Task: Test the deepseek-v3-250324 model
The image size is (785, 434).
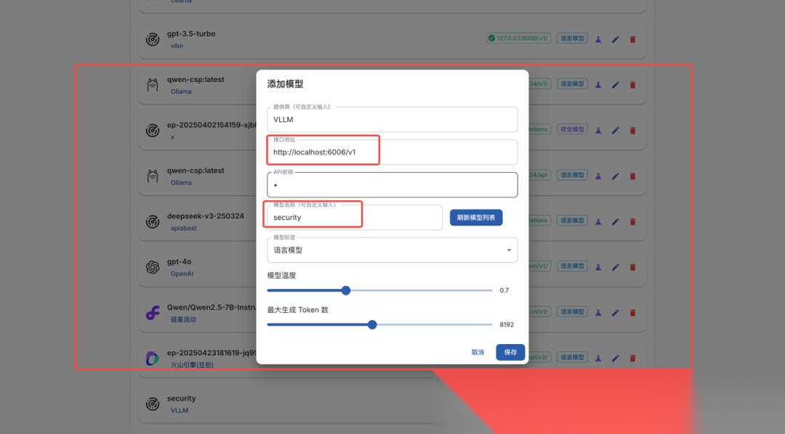Action: point(597,221)
